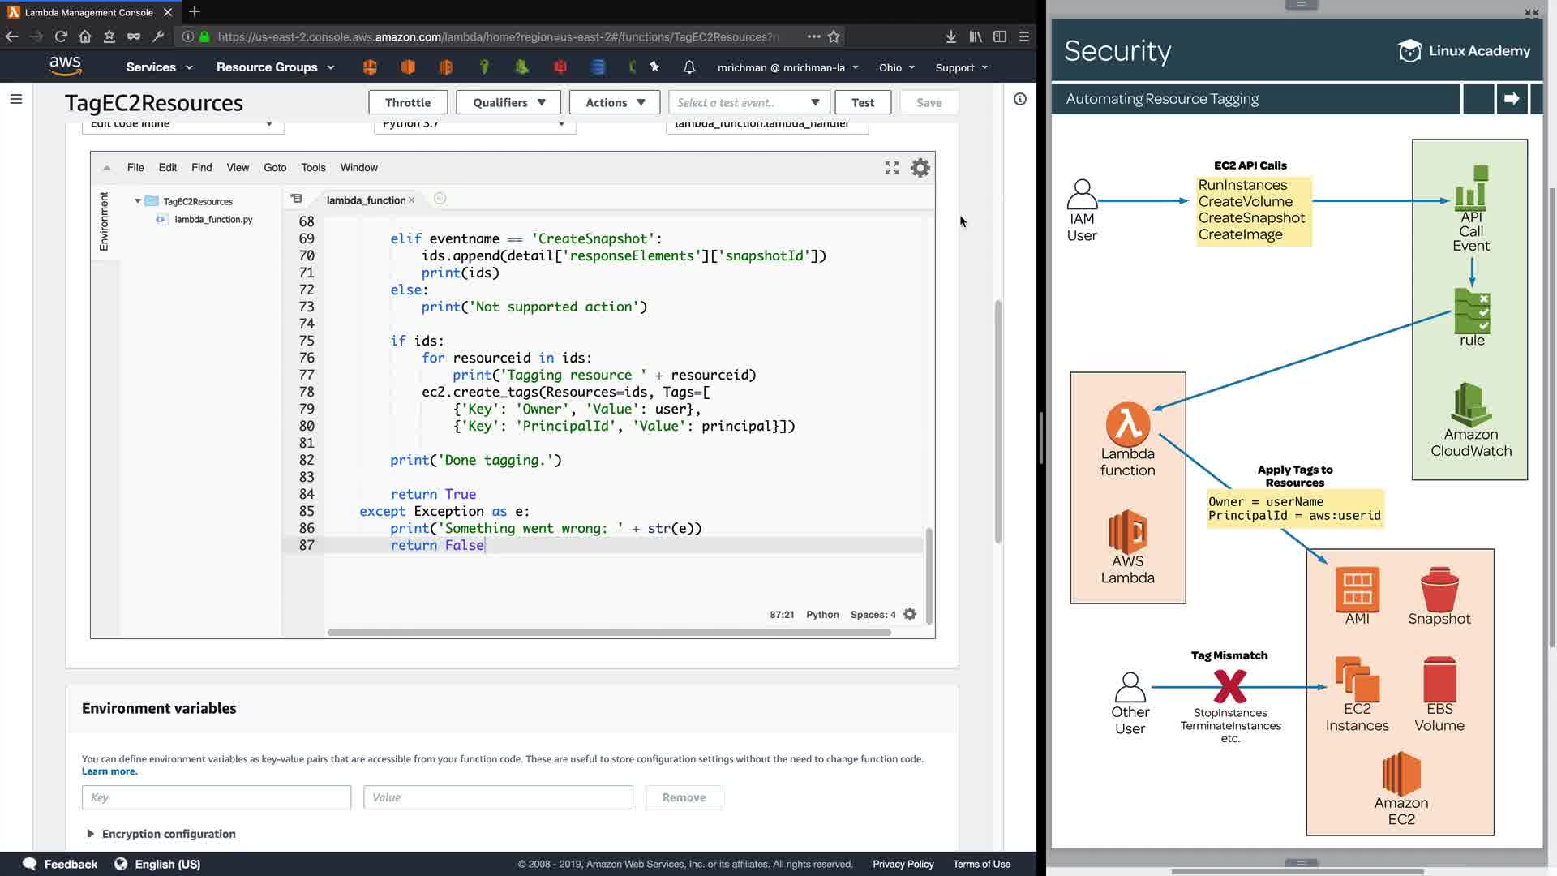1557x876 pixels.
Task: Open the Actions dropdown
Action: coord(615,102)
